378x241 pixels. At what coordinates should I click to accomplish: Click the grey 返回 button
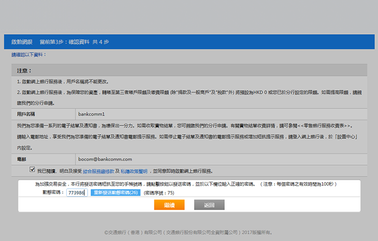209,205
